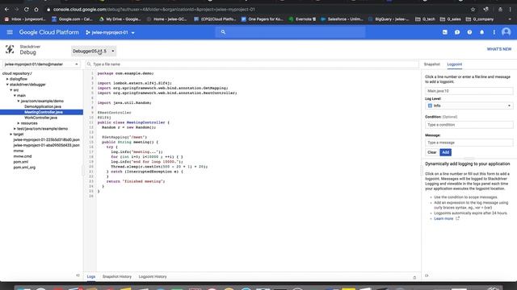Switch to the Snapshot tab
Viewport: 517px width, 290px height.
click(431, 64)
